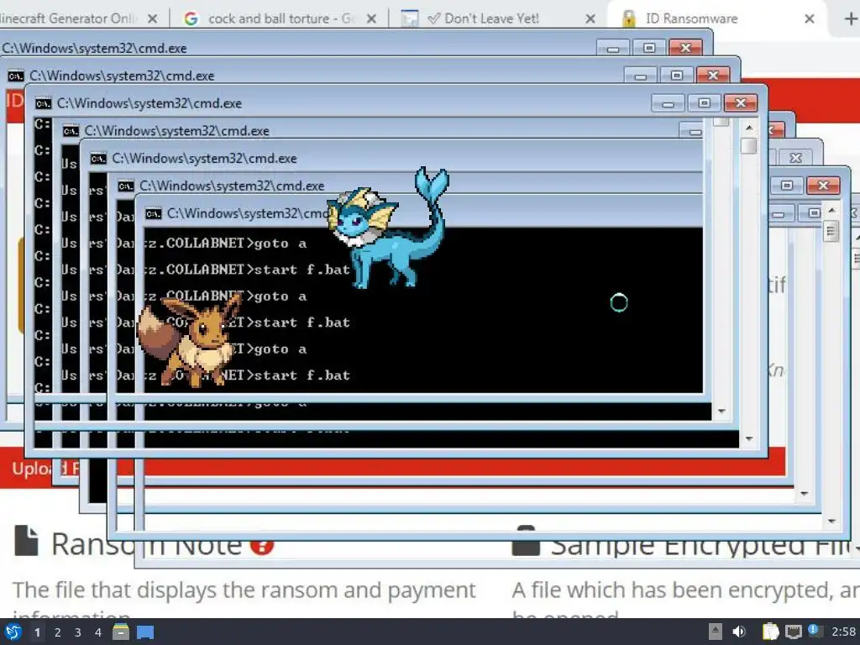Open the clipboard manager tray icon
Image resolution: width=860 pixels, height=645 pixels.
pos(771,632)
